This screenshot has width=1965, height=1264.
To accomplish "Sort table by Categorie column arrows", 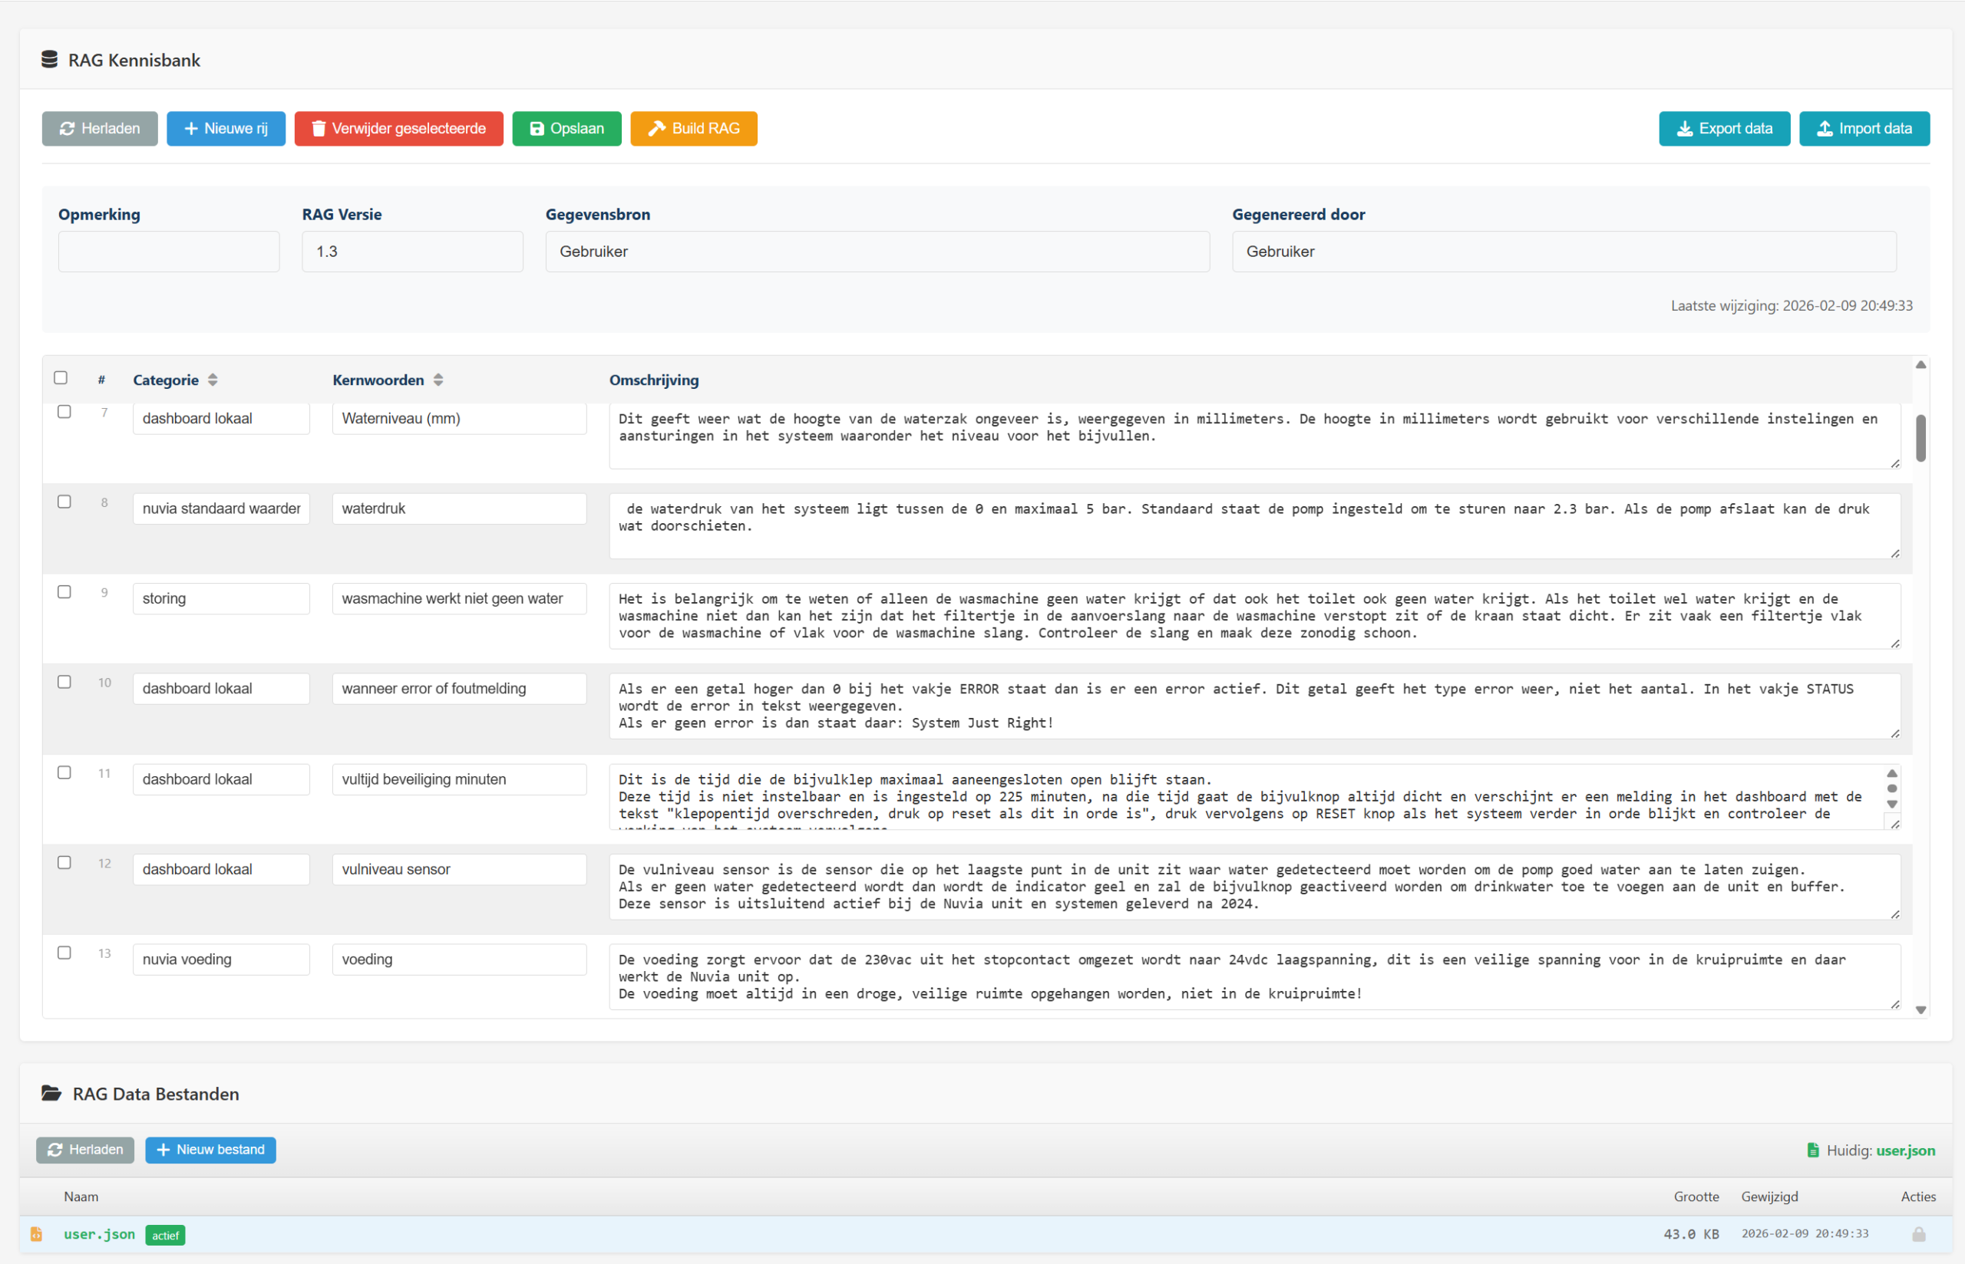I will click(213, 380).
